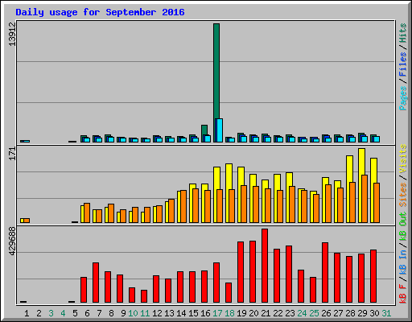This screenshot has height=322, width=412.
Task: Click the green day 11 axis label
Action: pos(145,313)
